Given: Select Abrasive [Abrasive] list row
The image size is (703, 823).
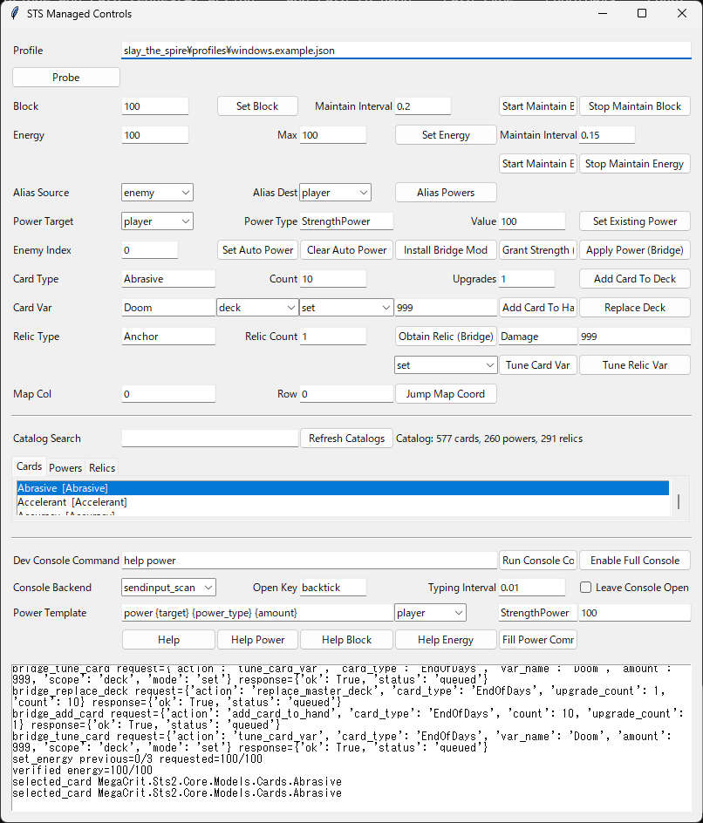Looking at the screenshot, I should point(343,488).
